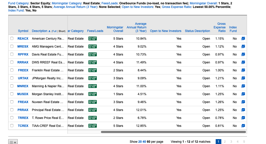The height and width of the screenshot is (144, 266).
Task: Show 40 results per page
Action: (144, 142)
